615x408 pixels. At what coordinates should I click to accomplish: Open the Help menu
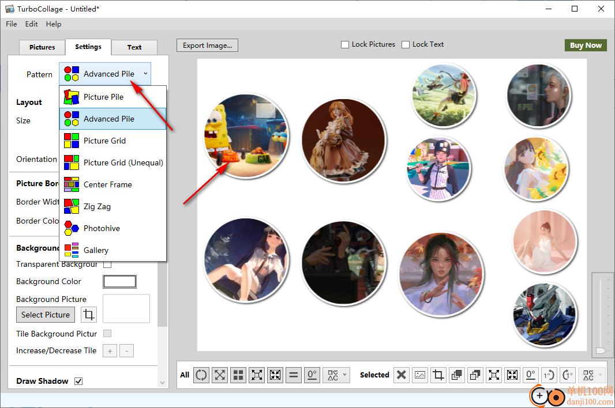[x=53, y=24]
